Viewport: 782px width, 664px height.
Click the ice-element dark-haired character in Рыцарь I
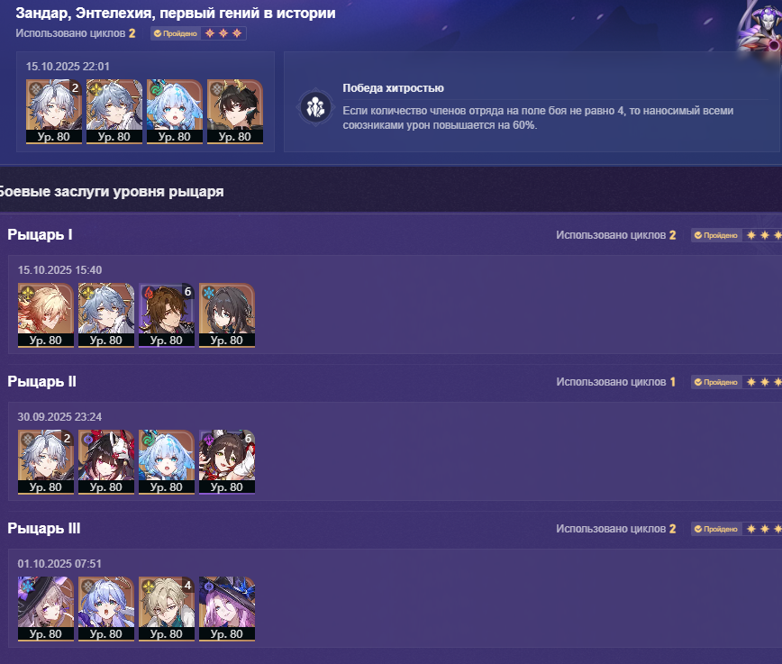tap(227, 315)
